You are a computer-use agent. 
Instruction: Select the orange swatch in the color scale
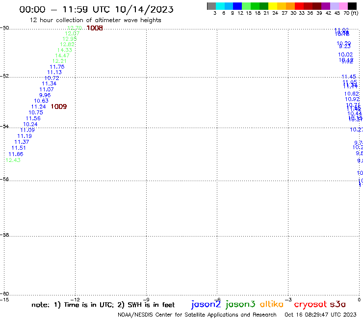[290, 6]
